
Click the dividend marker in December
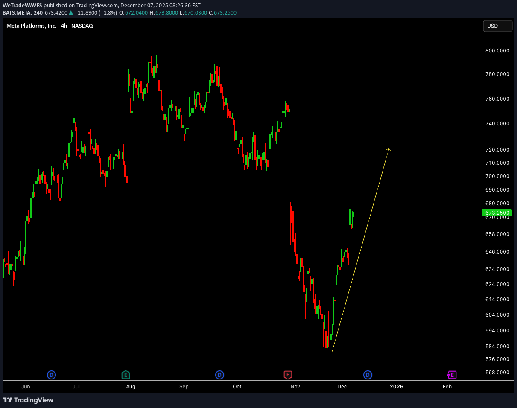tap(368, 375)
